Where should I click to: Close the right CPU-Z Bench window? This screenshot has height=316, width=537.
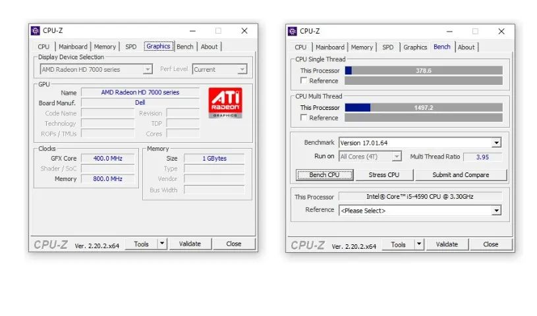tap(501, 32)
